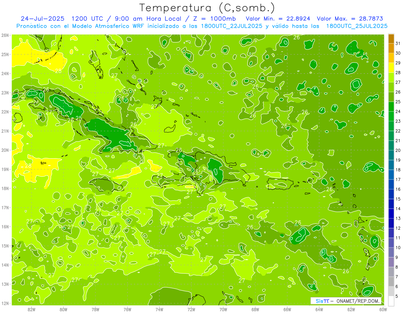
Task: Click the 82W longitude axis label
Action: [x=32, y=309]
